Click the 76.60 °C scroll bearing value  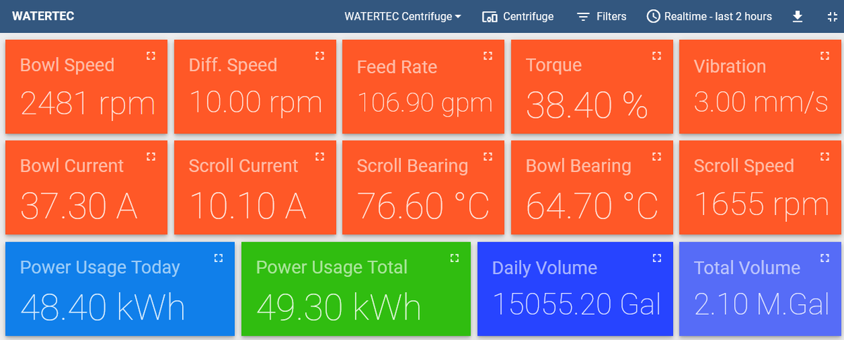click(x=423, y=206)
